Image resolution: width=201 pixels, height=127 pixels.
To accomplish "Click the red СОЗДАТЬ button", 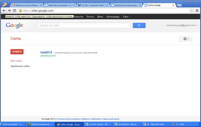I will click(x=17, y=52).
